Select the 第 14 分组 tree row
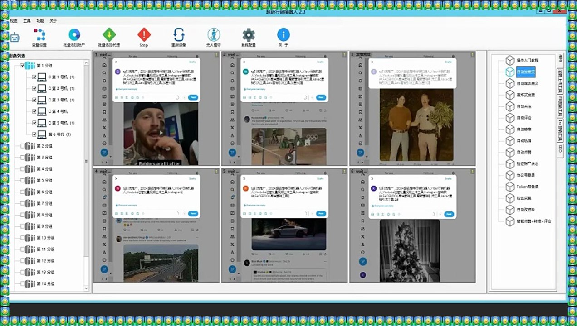Viewport: 577px width, 326px height. coord(45,283)
